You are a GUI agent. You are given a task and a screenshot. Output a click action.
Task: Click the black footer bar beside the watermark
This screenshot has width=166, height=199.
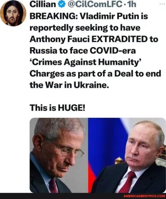pos(61,196)
